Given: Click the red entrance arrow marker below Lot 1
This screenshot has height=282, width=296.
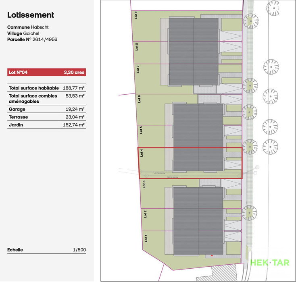Looking at the screenshot, I should [x=211, y=256].
